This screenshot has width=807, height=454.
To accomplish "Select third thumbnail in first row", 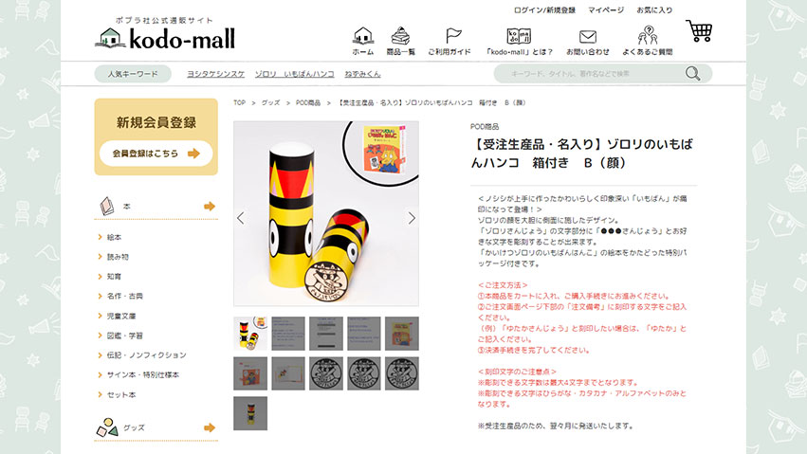I will pyautogui.click(x=326, y=334).
